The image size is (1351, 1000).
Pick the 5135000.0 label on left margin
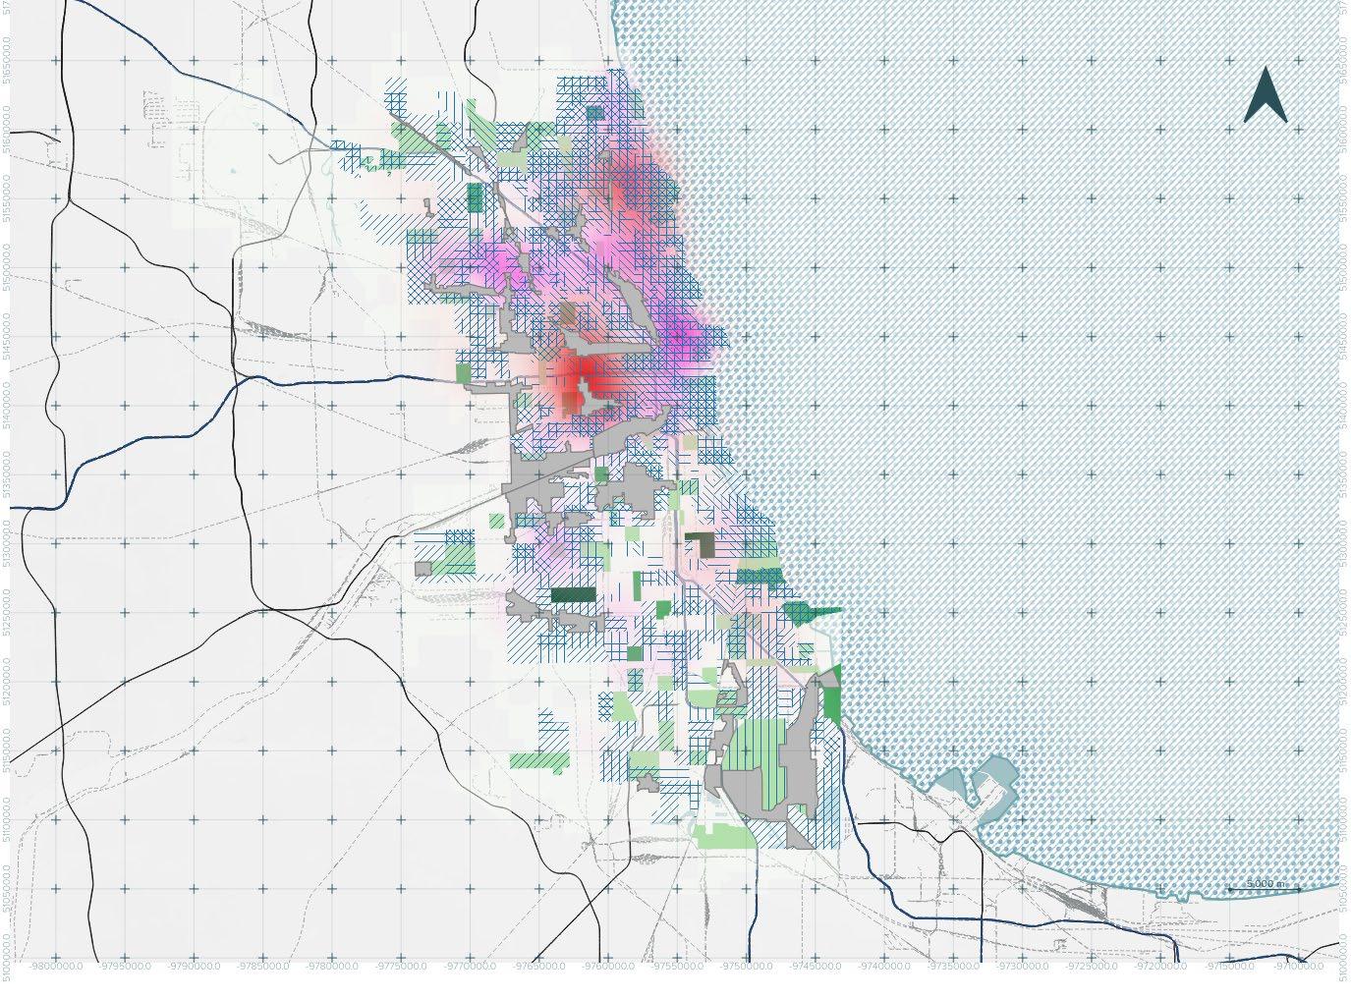[x=9, y=472]
